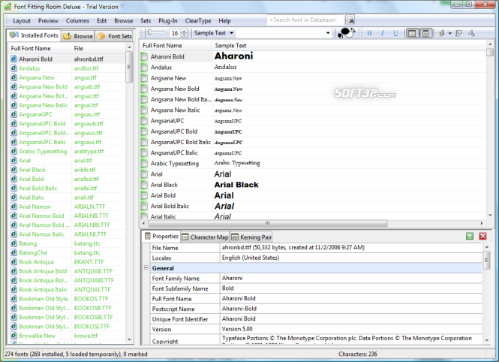The height and width of the screenshot is (362, 499).
Task: Check the Andalus checkbox in preview list
Action: point(145,68)
